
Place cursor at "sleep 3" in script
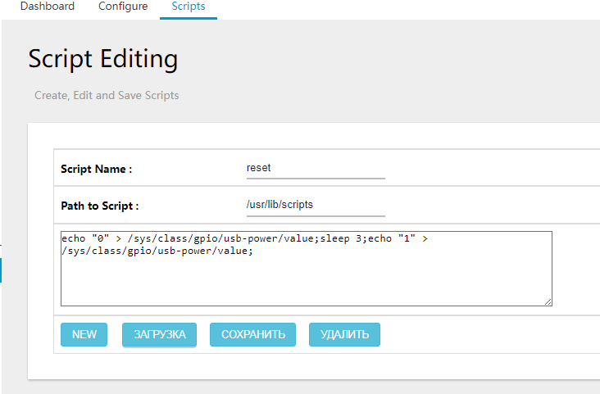[339, 238]
